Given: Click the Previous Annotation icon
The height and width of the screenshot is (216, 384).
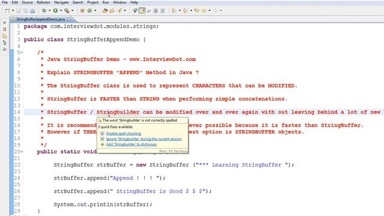Looking at the screenshot, I should click(185, 11).
